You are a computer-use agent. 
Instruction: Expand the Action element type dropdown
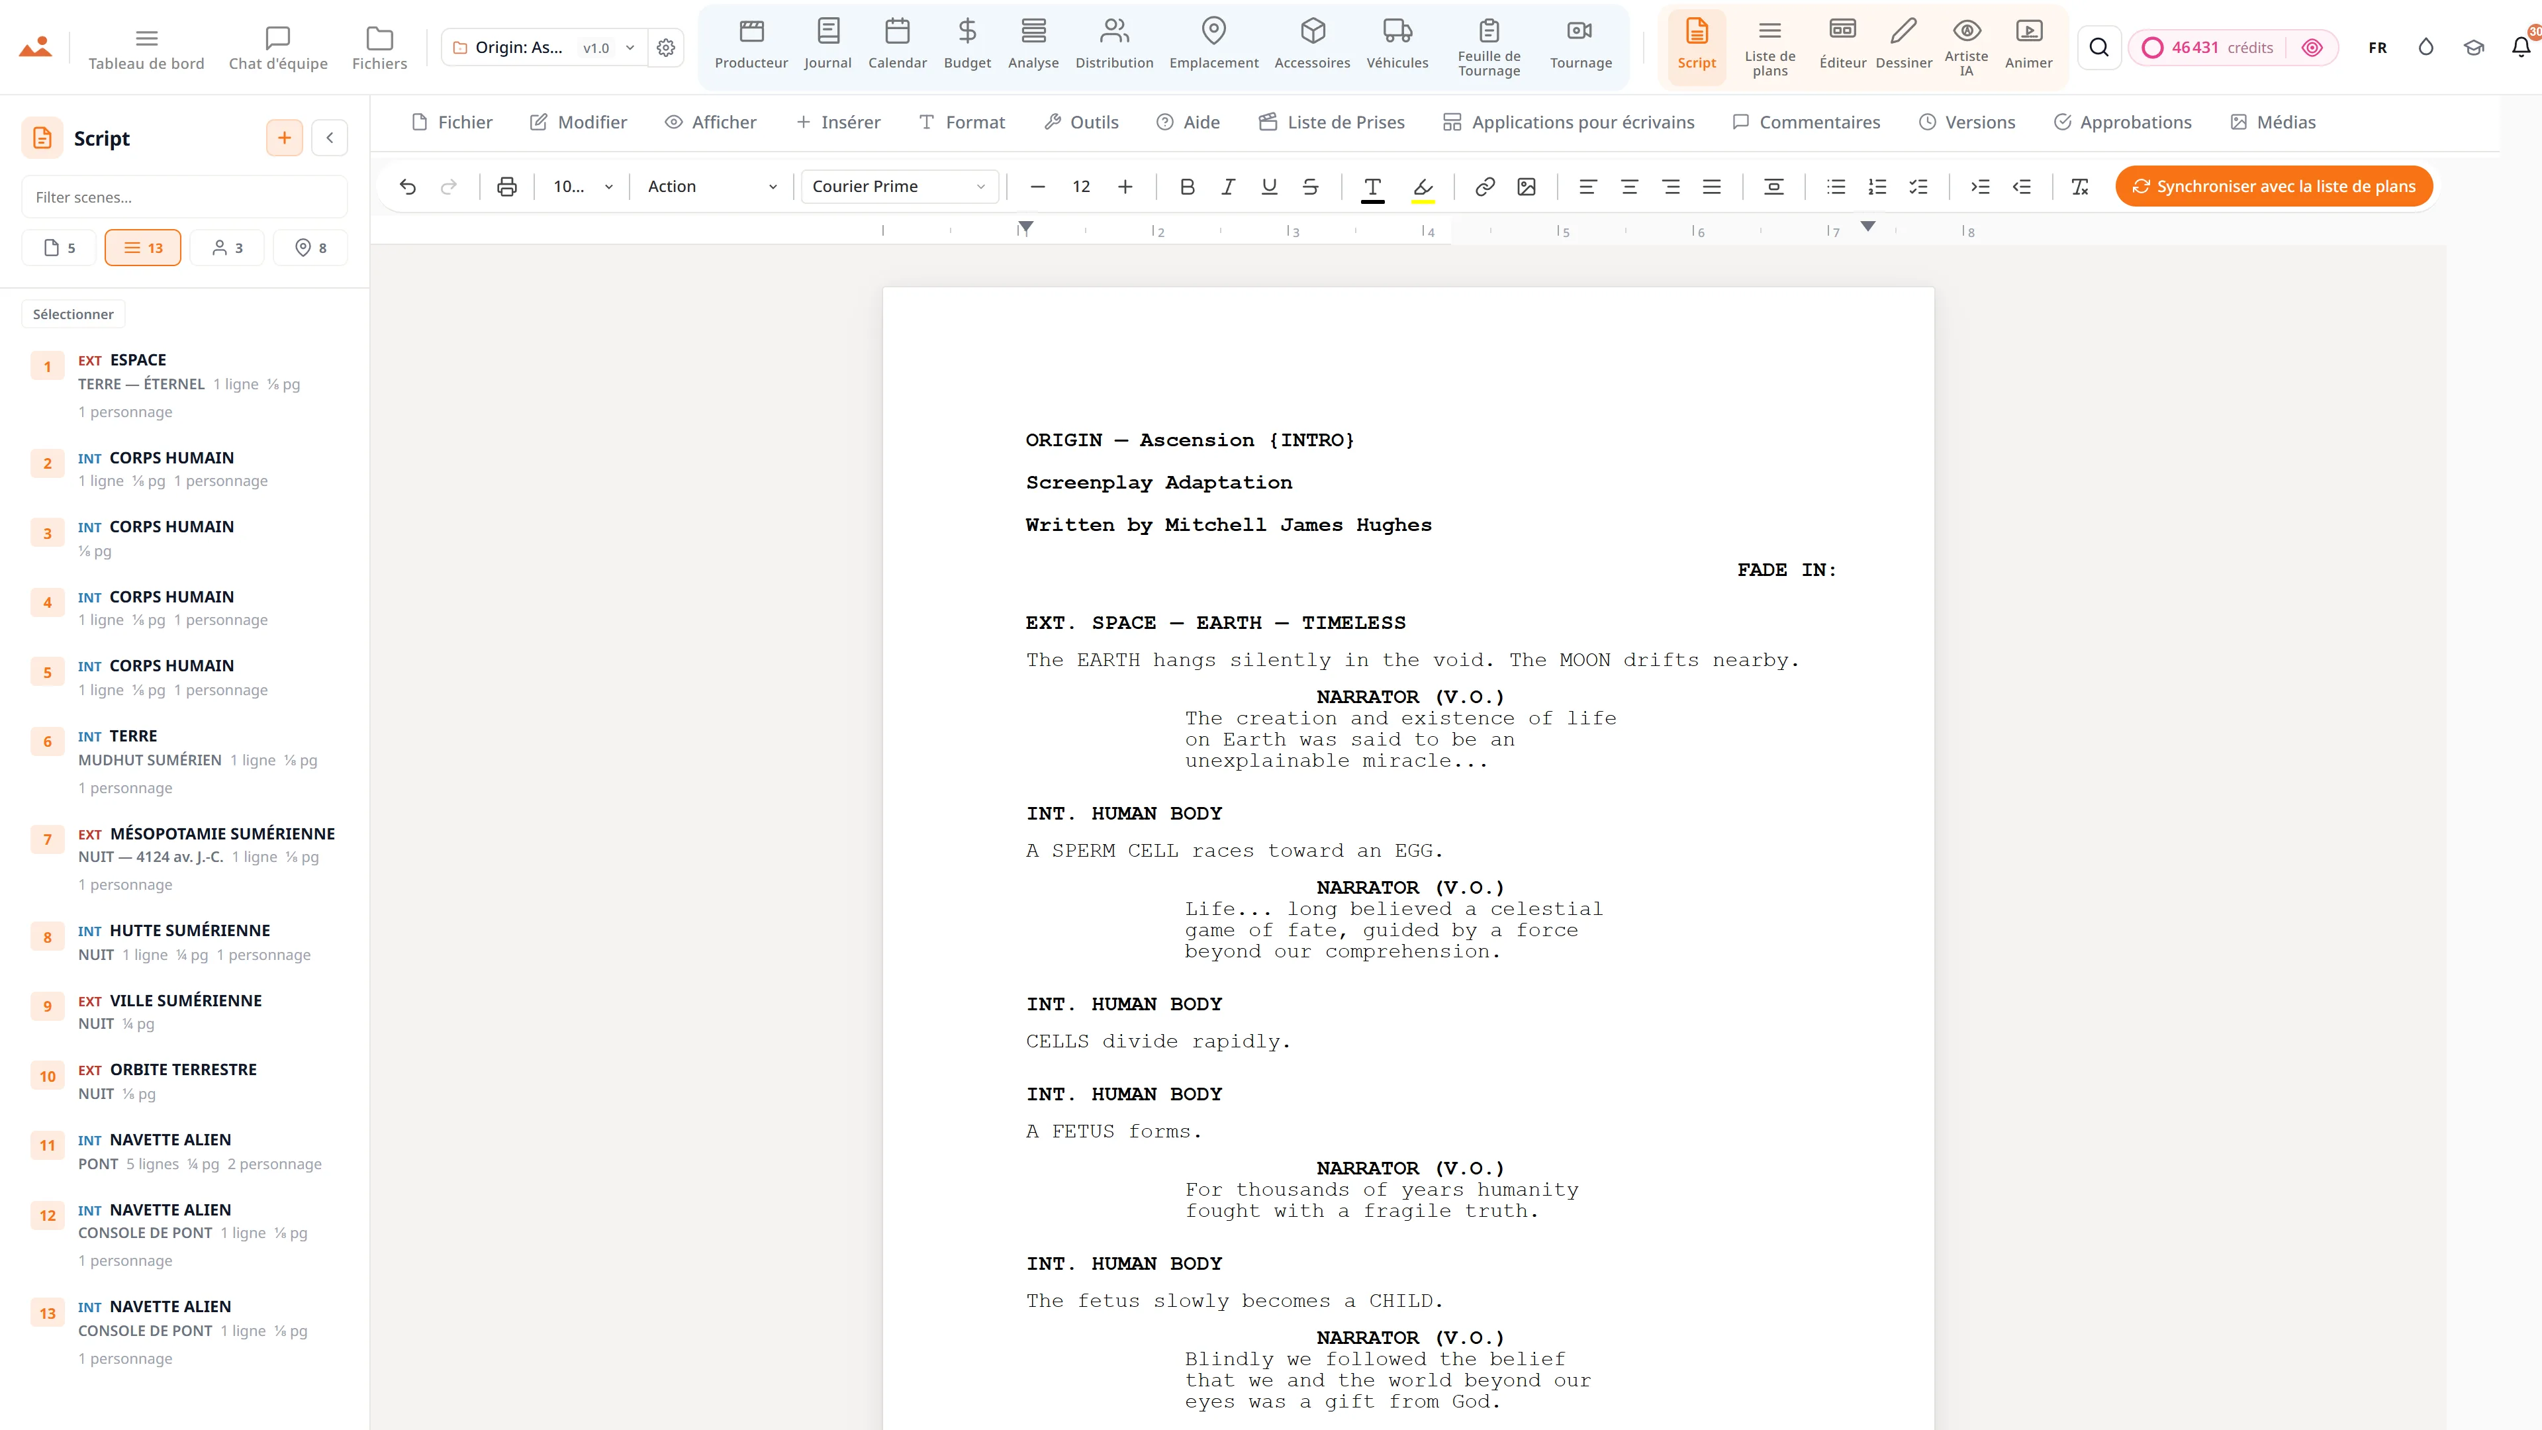(712, 187)
